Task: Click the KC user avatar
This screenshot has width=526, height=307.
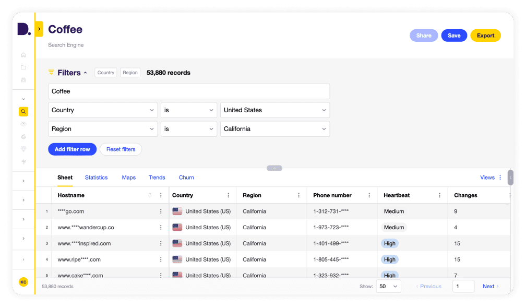Action: tap(23, 282)
